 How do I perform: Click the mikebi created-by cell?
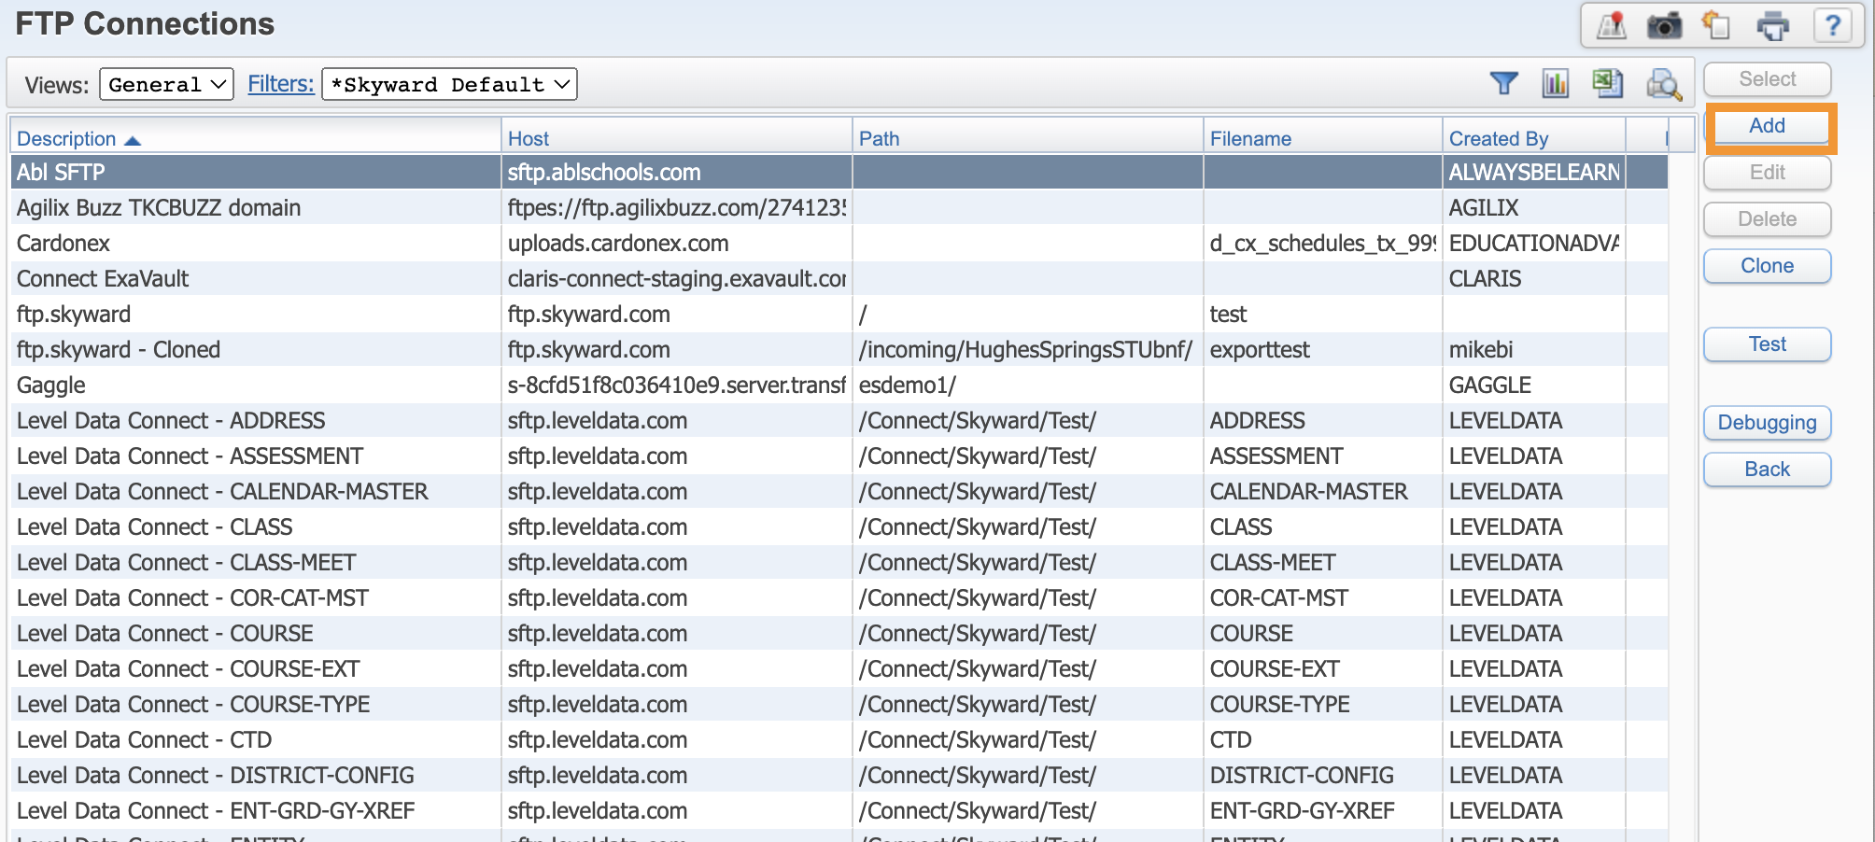point(1534,349)
